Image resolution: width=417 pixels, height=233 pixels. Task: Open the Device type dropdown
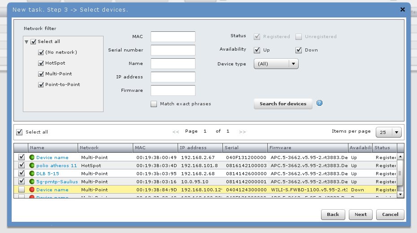point(276,64)
